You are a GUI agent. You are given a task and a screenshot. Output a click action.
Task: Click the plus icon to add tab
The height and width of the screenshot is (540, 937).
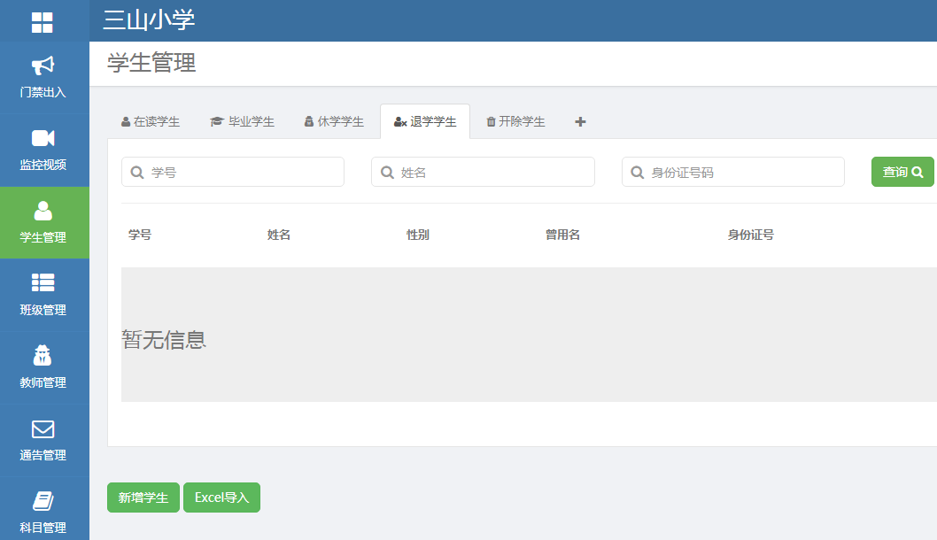tap(580, 122)
